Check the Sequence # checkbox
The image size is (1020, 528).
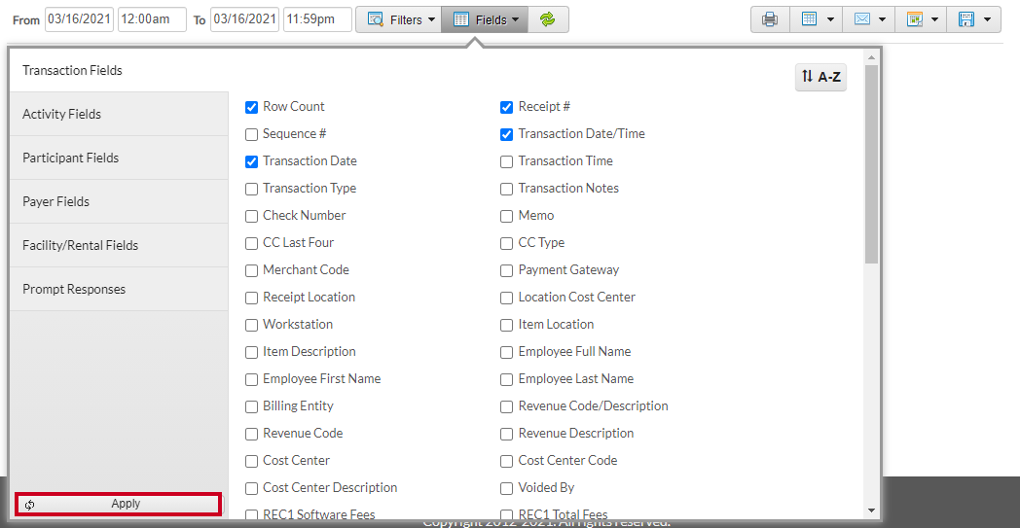(252, 134)
